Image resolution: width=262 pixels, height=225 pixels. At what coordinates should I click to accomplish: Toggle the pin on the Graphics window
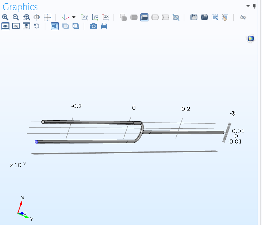pyautogui.click(x=254, y=6)
